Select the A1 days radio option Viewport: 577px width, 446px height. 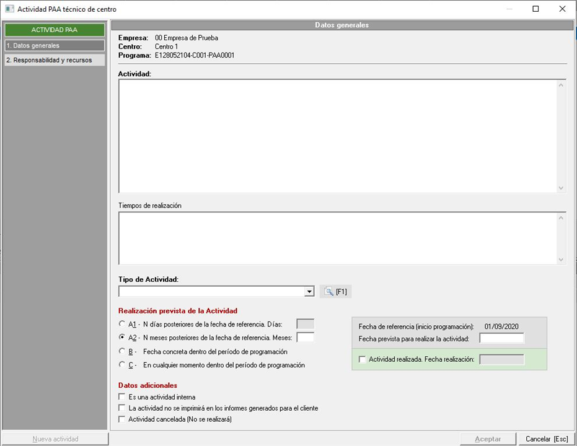tap(121, 323)
